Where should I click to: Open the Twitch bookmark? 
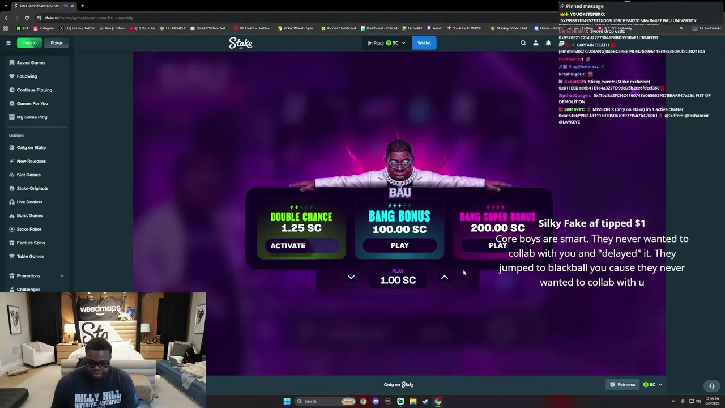(x=435, y=28)
